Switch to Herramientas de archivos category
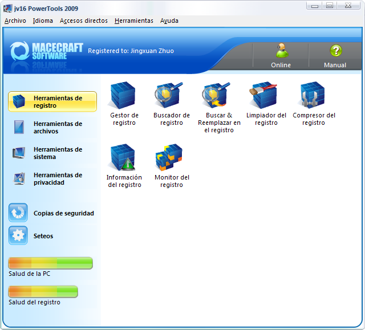 pos(52,127)
